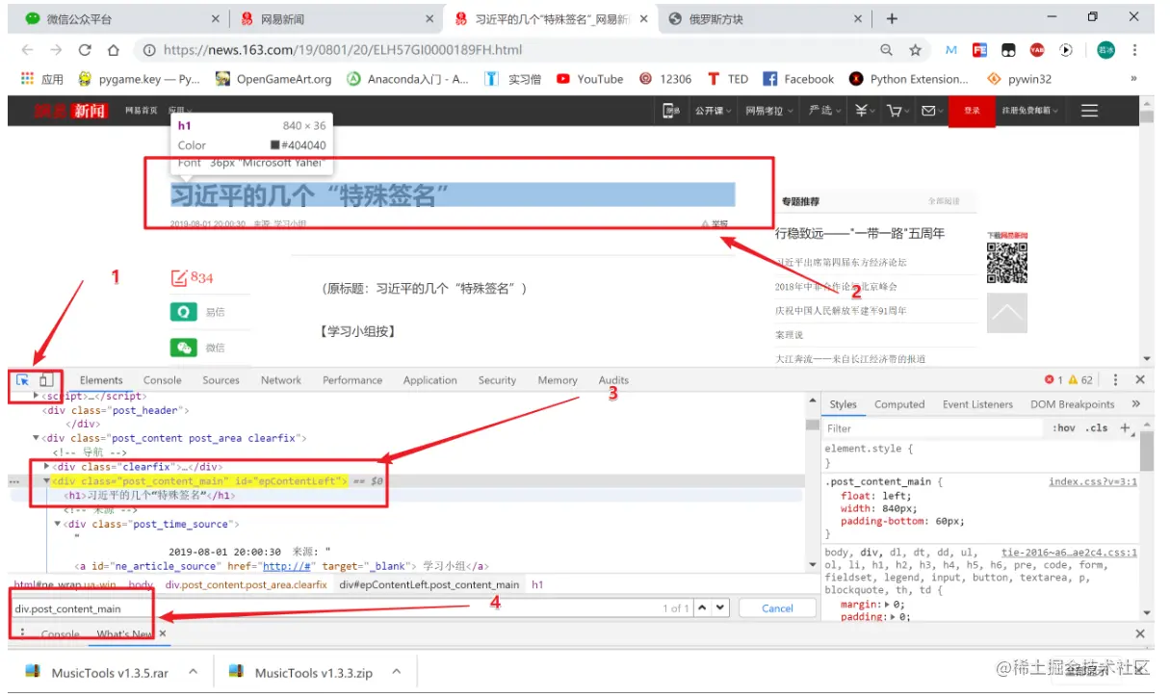Open the webpage hamburger menu icon
1170x697 pixels.
pyautogui.click(x=1089, y=111)
